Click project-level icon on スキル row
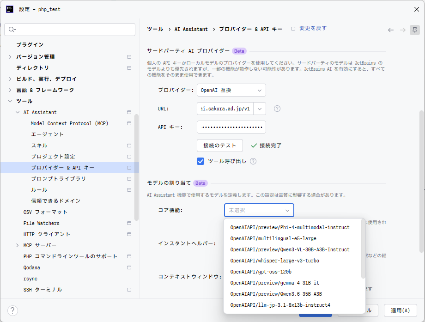The width and height of the screenshot is (425, 322). point(129,146)
